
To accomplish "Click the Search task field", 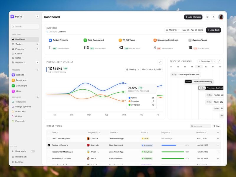I will point(201,126).
